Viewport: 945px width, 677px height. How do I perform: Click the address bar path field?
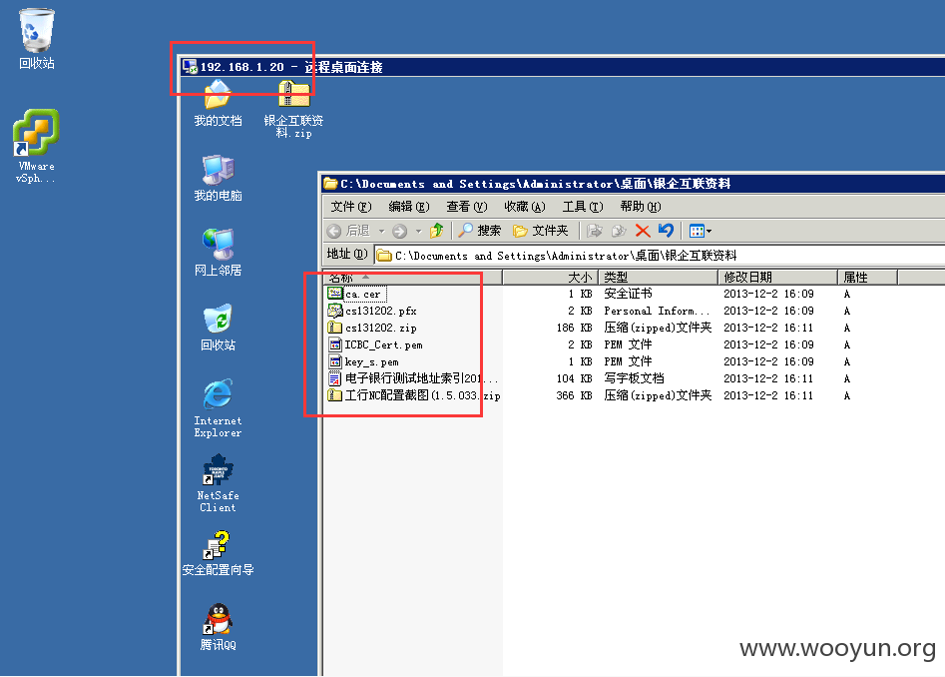(x=660, y=256)
